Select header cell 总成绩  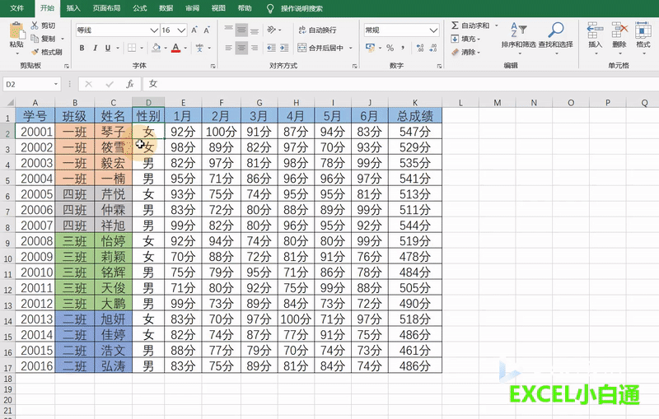tap(415, 115)
